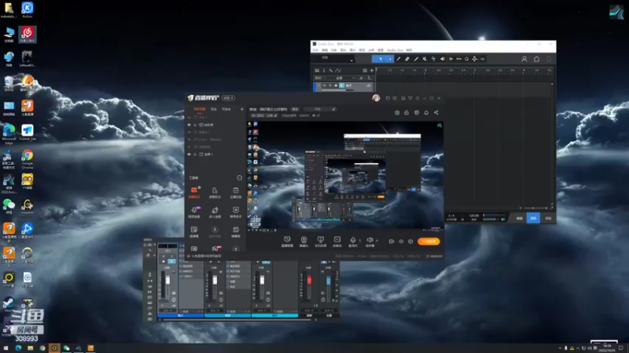Click the Browse button at Studio One bottom right
629x353 pixels.
[548, 218]
